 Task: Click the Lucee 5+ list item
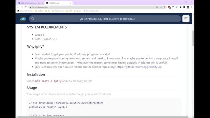pyautogui.click(x=40, y=35)
